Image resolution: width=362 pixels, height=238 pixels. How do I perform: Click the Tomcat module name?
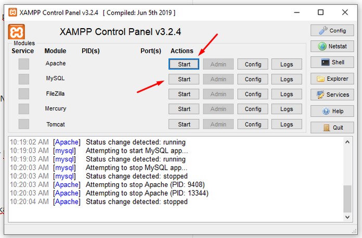(56, 124)
